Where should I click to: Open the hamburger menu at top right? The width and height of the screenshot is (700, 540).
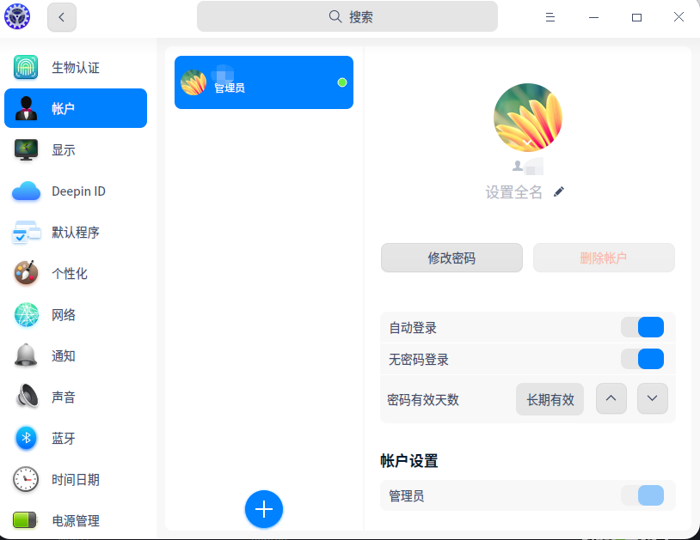tap(550, 16)
